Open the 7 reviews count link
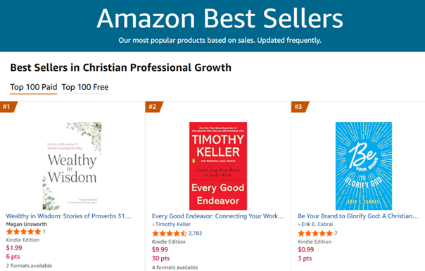Viewport: 425px width, 271px height. 336,233
